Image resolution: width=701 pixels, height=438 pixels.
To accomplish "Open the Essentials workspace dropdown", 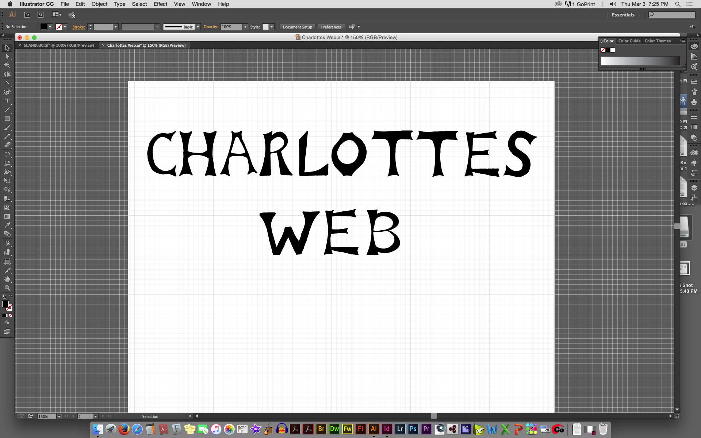I will coord(626,15).
